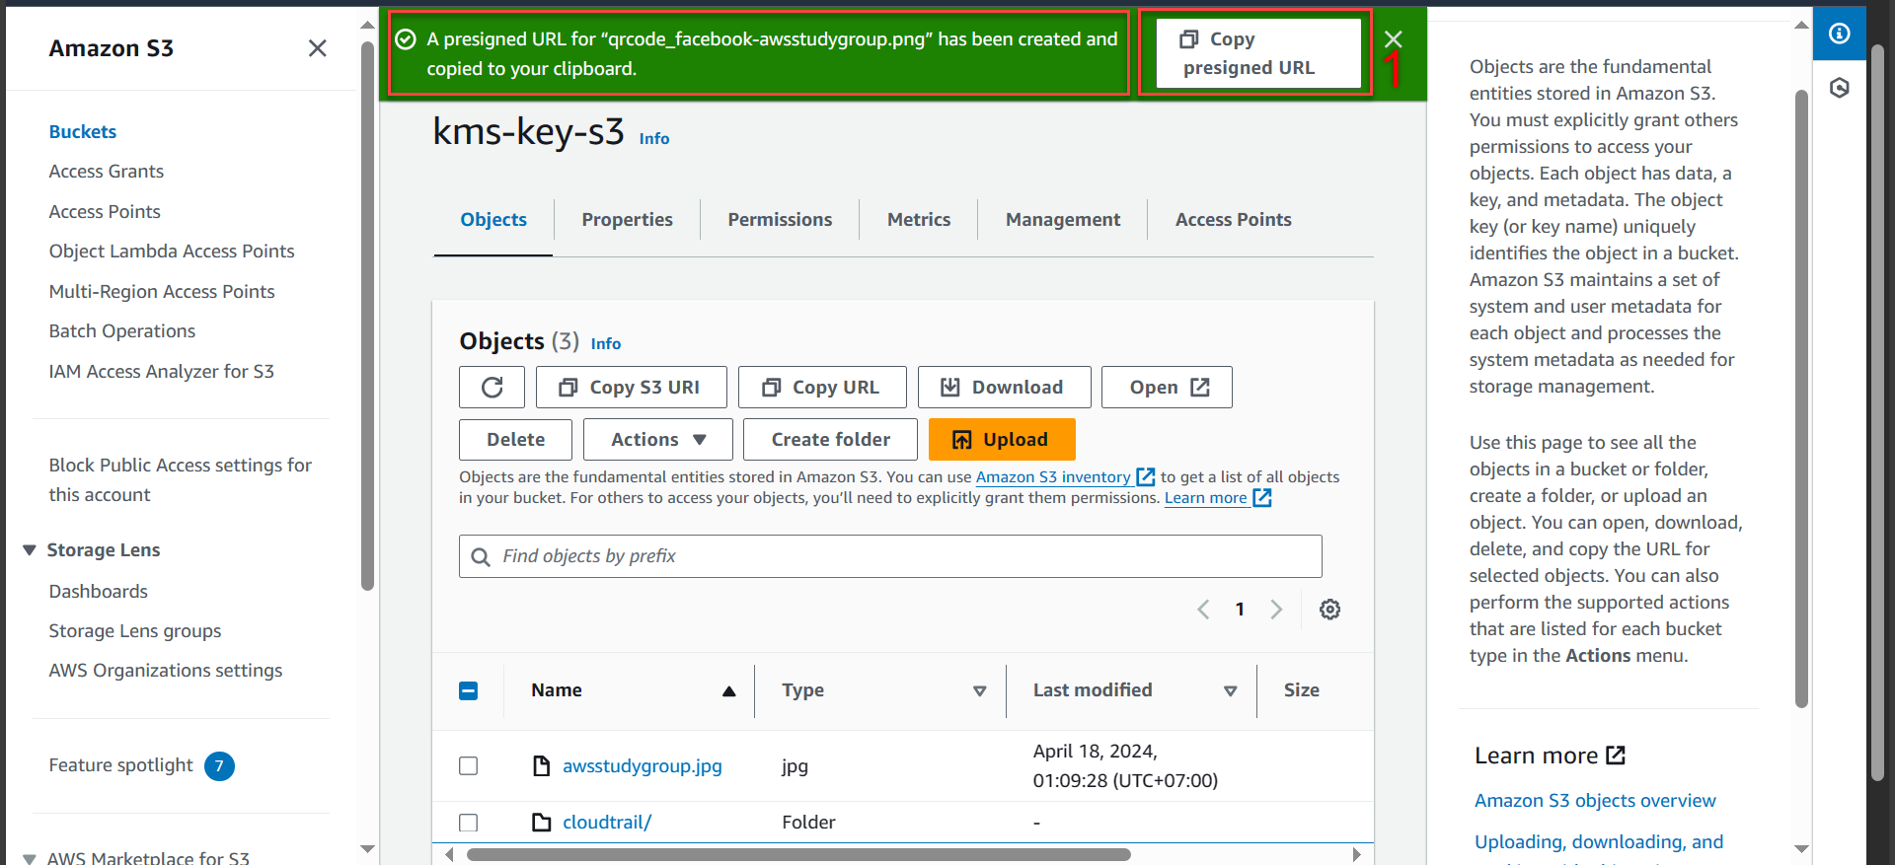Sort by Last modified column arrow
This screenshot has height=865, width=1895.
[1231, 691]
